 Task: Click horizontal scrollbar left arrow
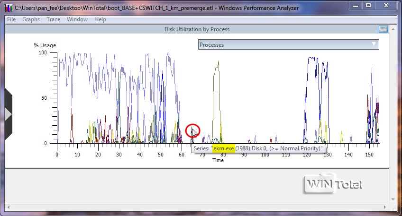pos(9,207)
